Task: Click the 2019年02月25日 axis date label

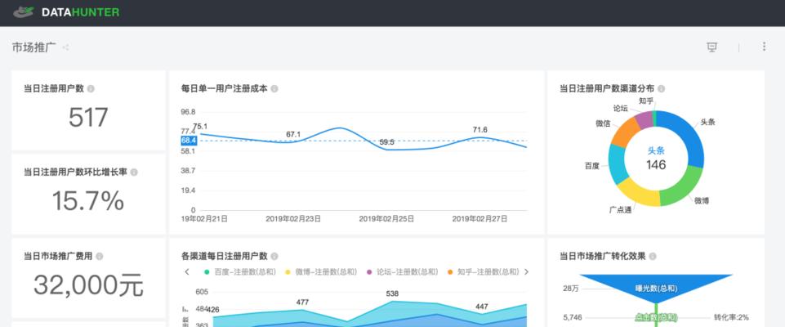Action: coord(386,219)
